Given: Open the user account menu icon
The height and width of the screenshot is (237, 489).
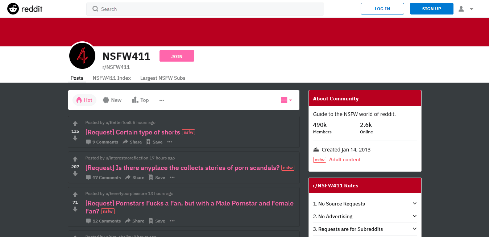Looking at the screenshot, I should click(x=461, y=9).
